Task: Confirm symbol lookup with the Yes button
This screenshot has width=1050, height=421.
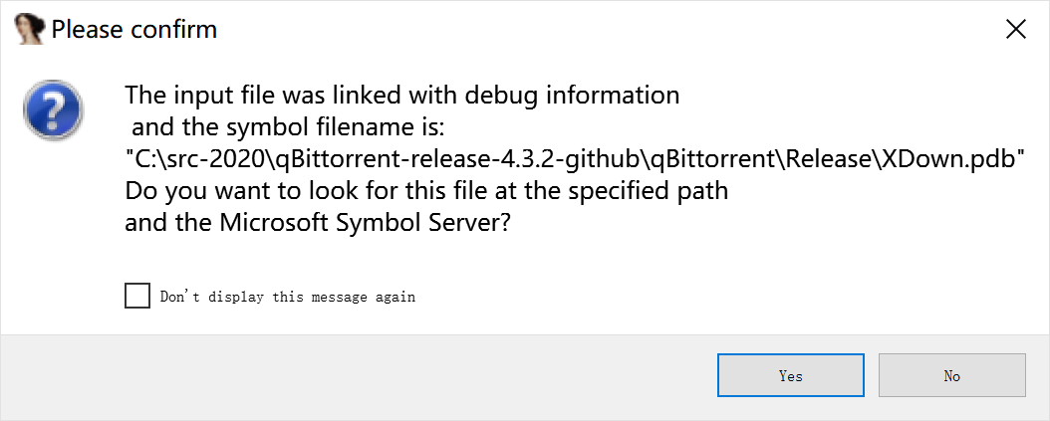Action: tap(791, 375)
